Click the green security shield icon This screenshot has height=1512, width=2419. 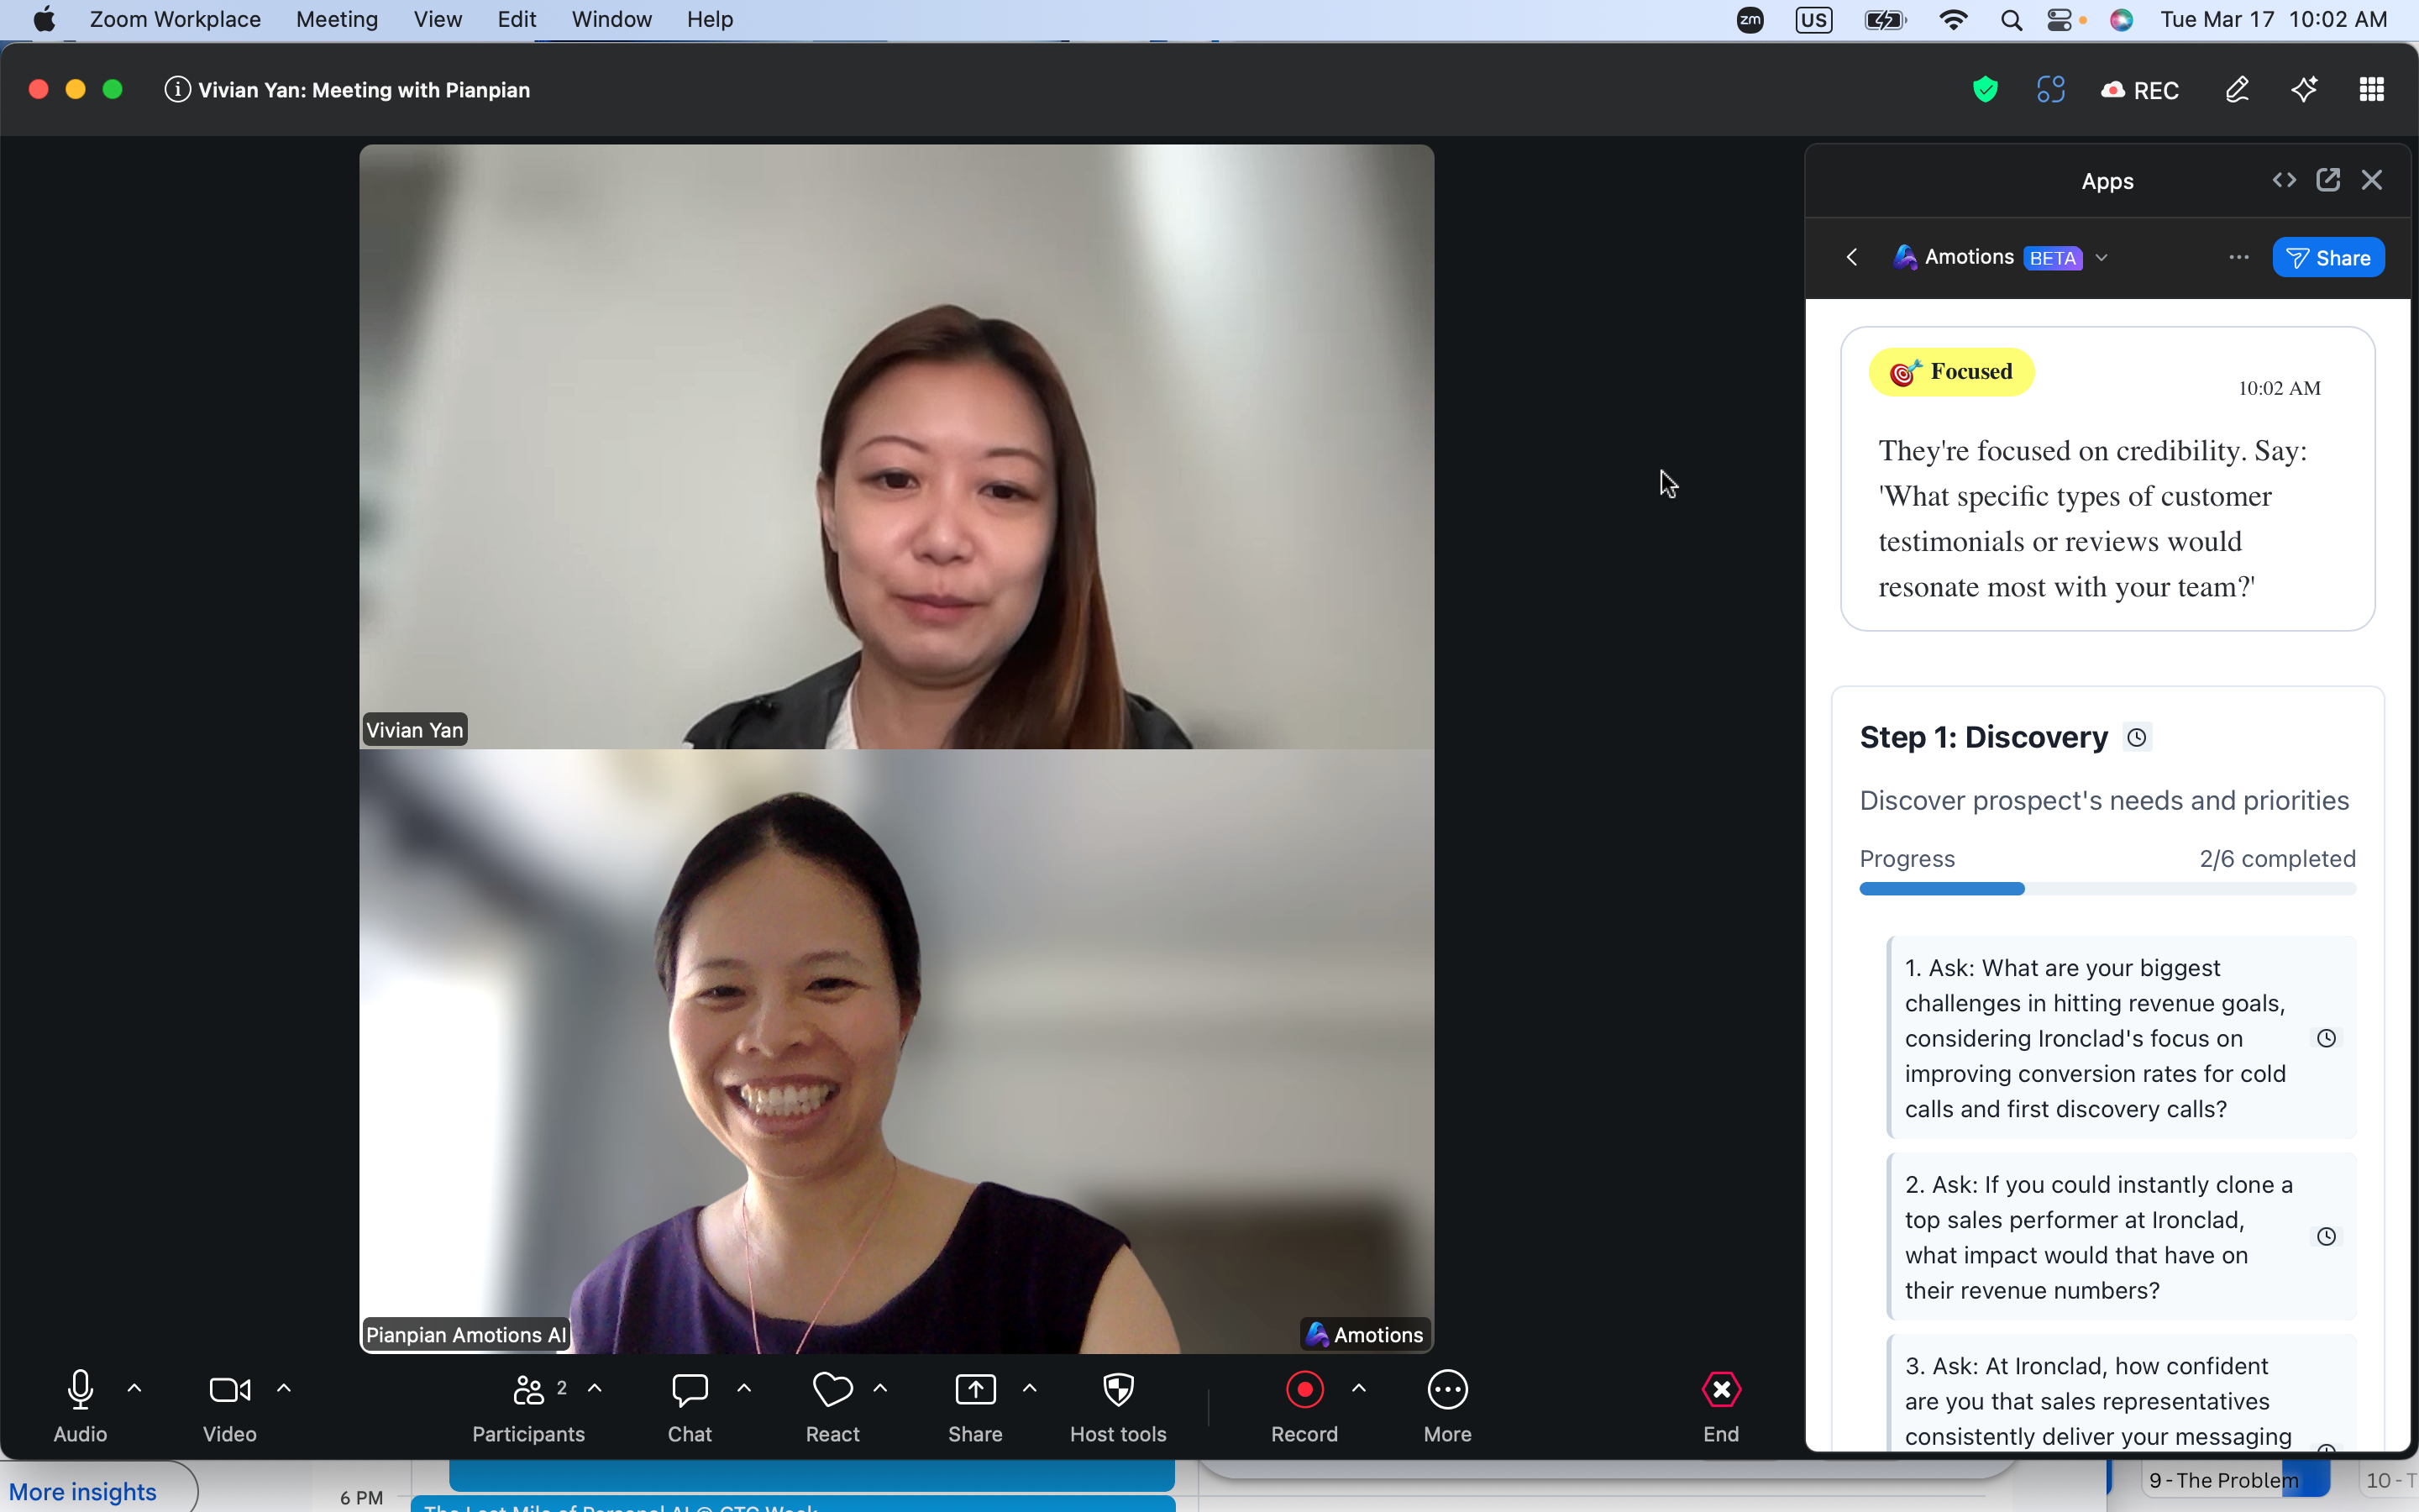(1986, 89)
